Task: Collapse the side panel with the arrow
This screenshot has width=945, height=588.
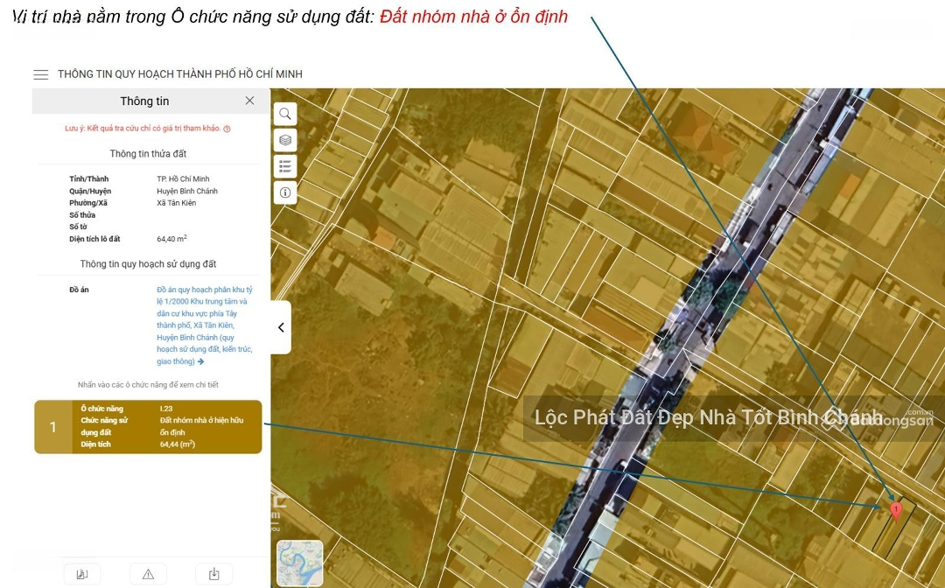Action: pos(281,327)
